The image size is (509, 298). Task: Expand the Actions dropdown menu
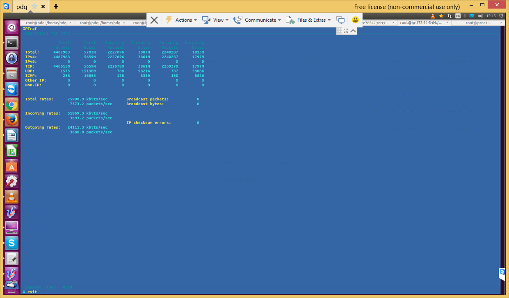tap(181, 20)
